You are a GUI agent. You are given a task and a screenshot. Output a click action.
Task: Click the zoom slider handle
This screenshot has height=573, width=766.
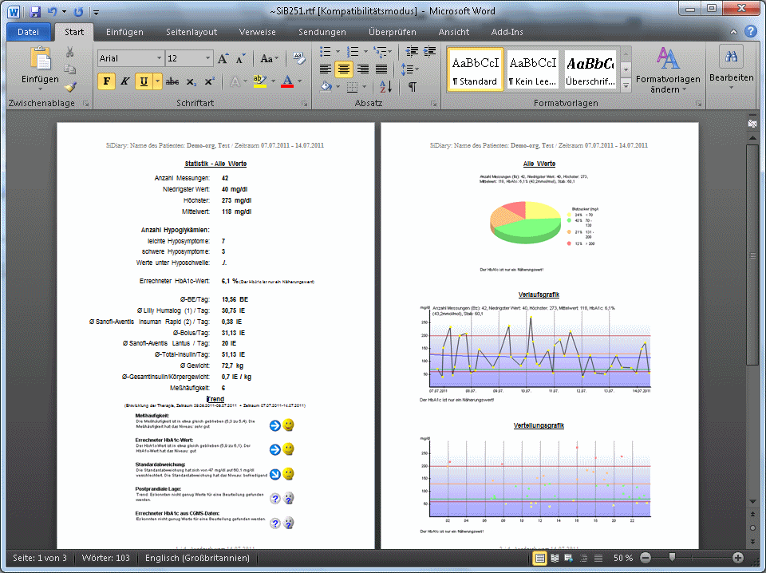[673, 558]
